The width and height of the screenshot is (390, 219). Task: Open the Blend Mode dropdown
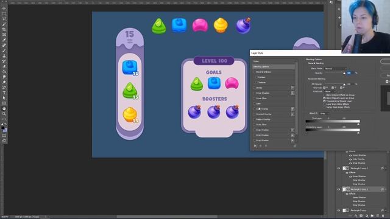coord(335,69)
